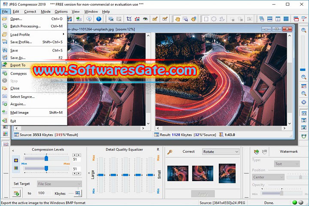Image resolution: width=309 pixels, height=206 pixels.
Task: Click the blue Help question mark icon
Action: tap(99, 19)
